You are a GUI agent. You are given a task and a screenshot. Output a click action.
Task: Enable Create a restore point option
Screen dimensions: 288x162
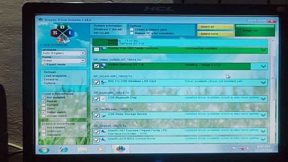click(132, 29)
